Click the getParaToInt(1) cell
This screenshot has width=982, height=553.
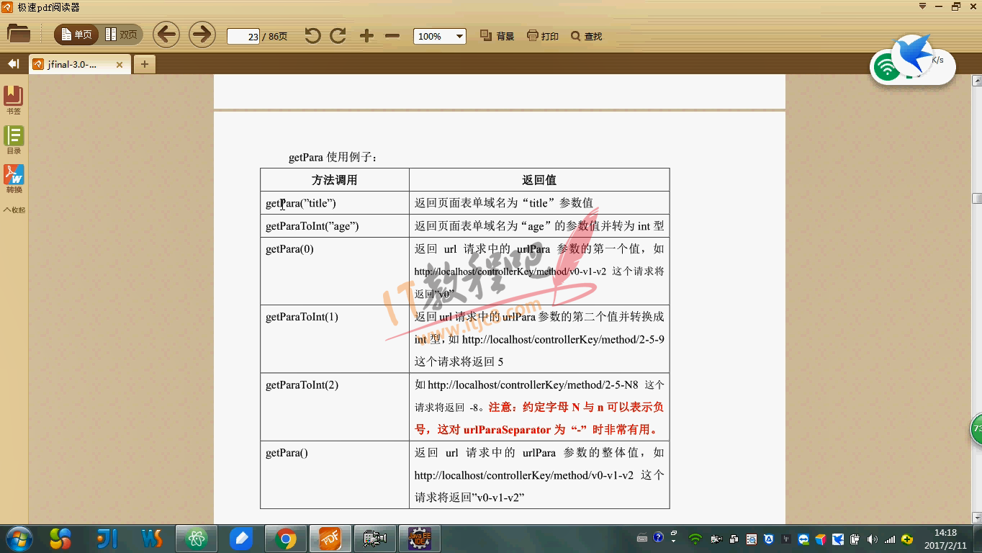click(335, 338)
